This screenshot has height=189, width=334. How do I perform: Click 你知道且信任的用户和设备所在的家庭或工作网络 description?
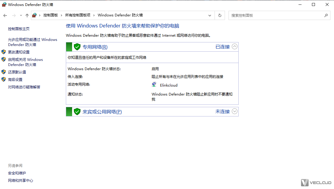pos(107,57)
